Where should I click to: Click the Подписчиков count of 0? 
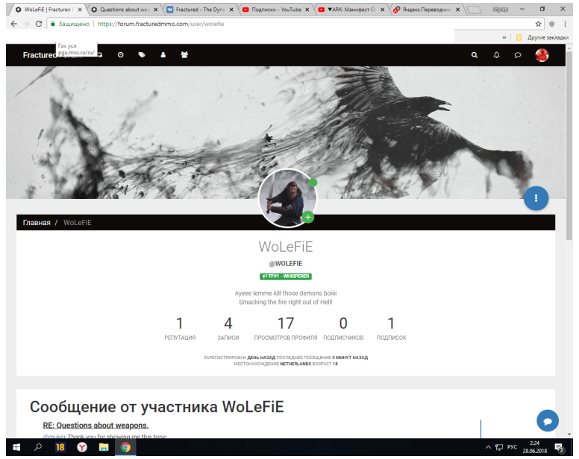point(343,323)
